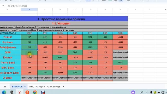
Task: Switch to Yandex Browser in taskbar
Action: click(x=20, y=92)
